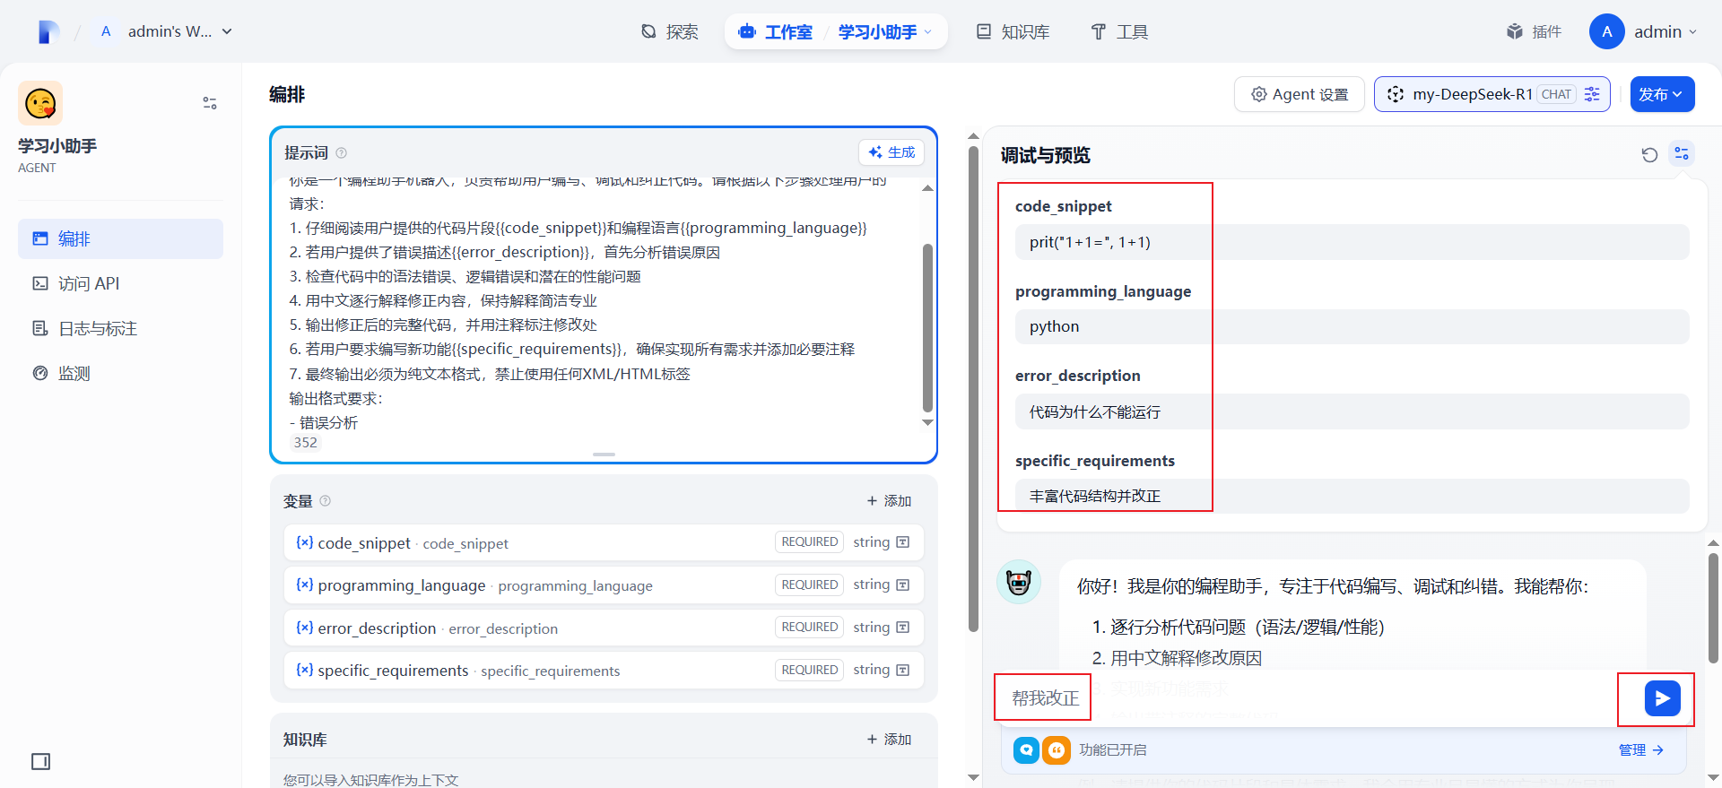
Task: Expand the 学习小助手 app switcher
Action: tap(885, 31)
